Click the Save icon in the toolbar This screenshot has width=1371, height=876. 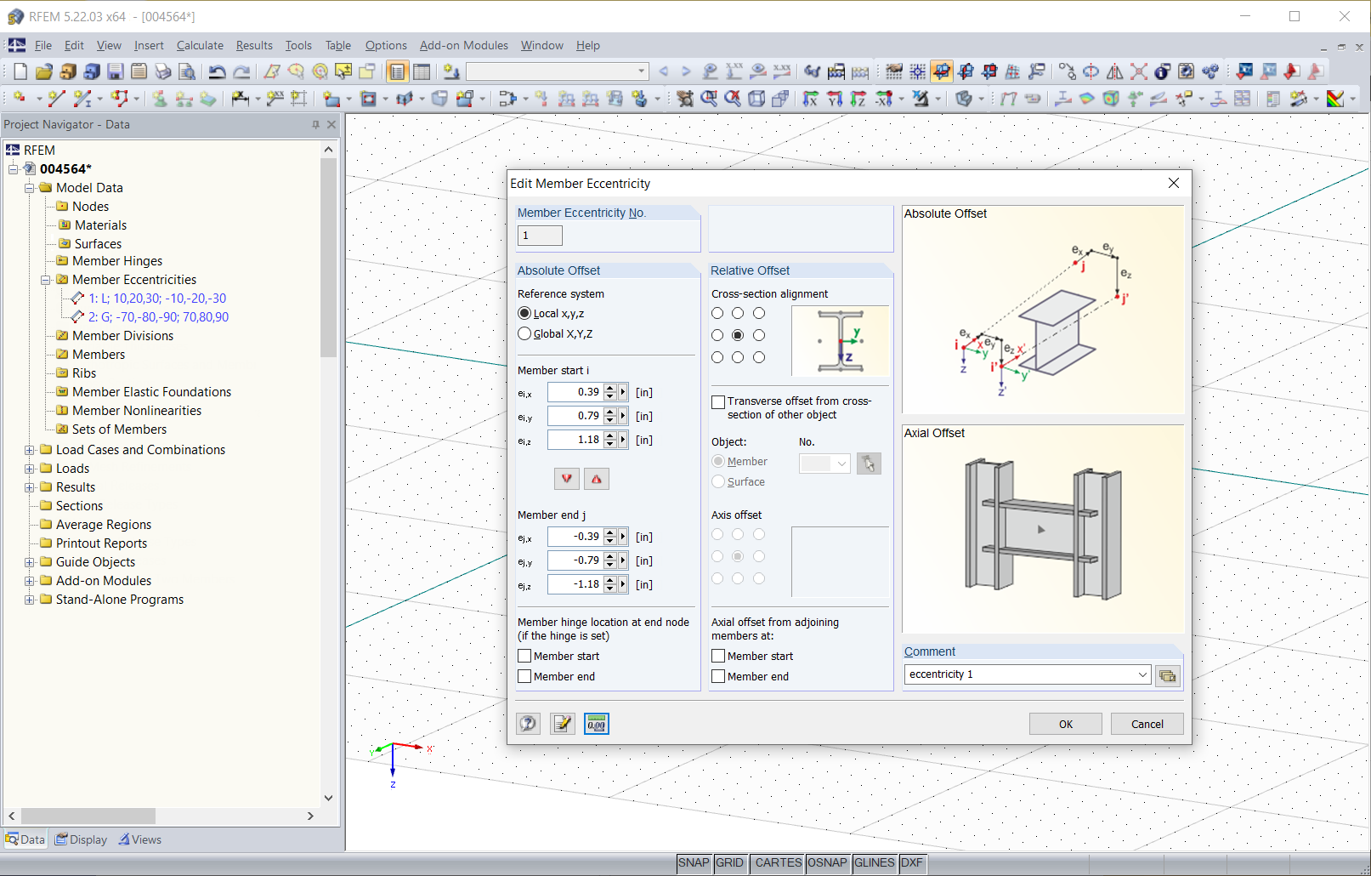tap(116, 72)
